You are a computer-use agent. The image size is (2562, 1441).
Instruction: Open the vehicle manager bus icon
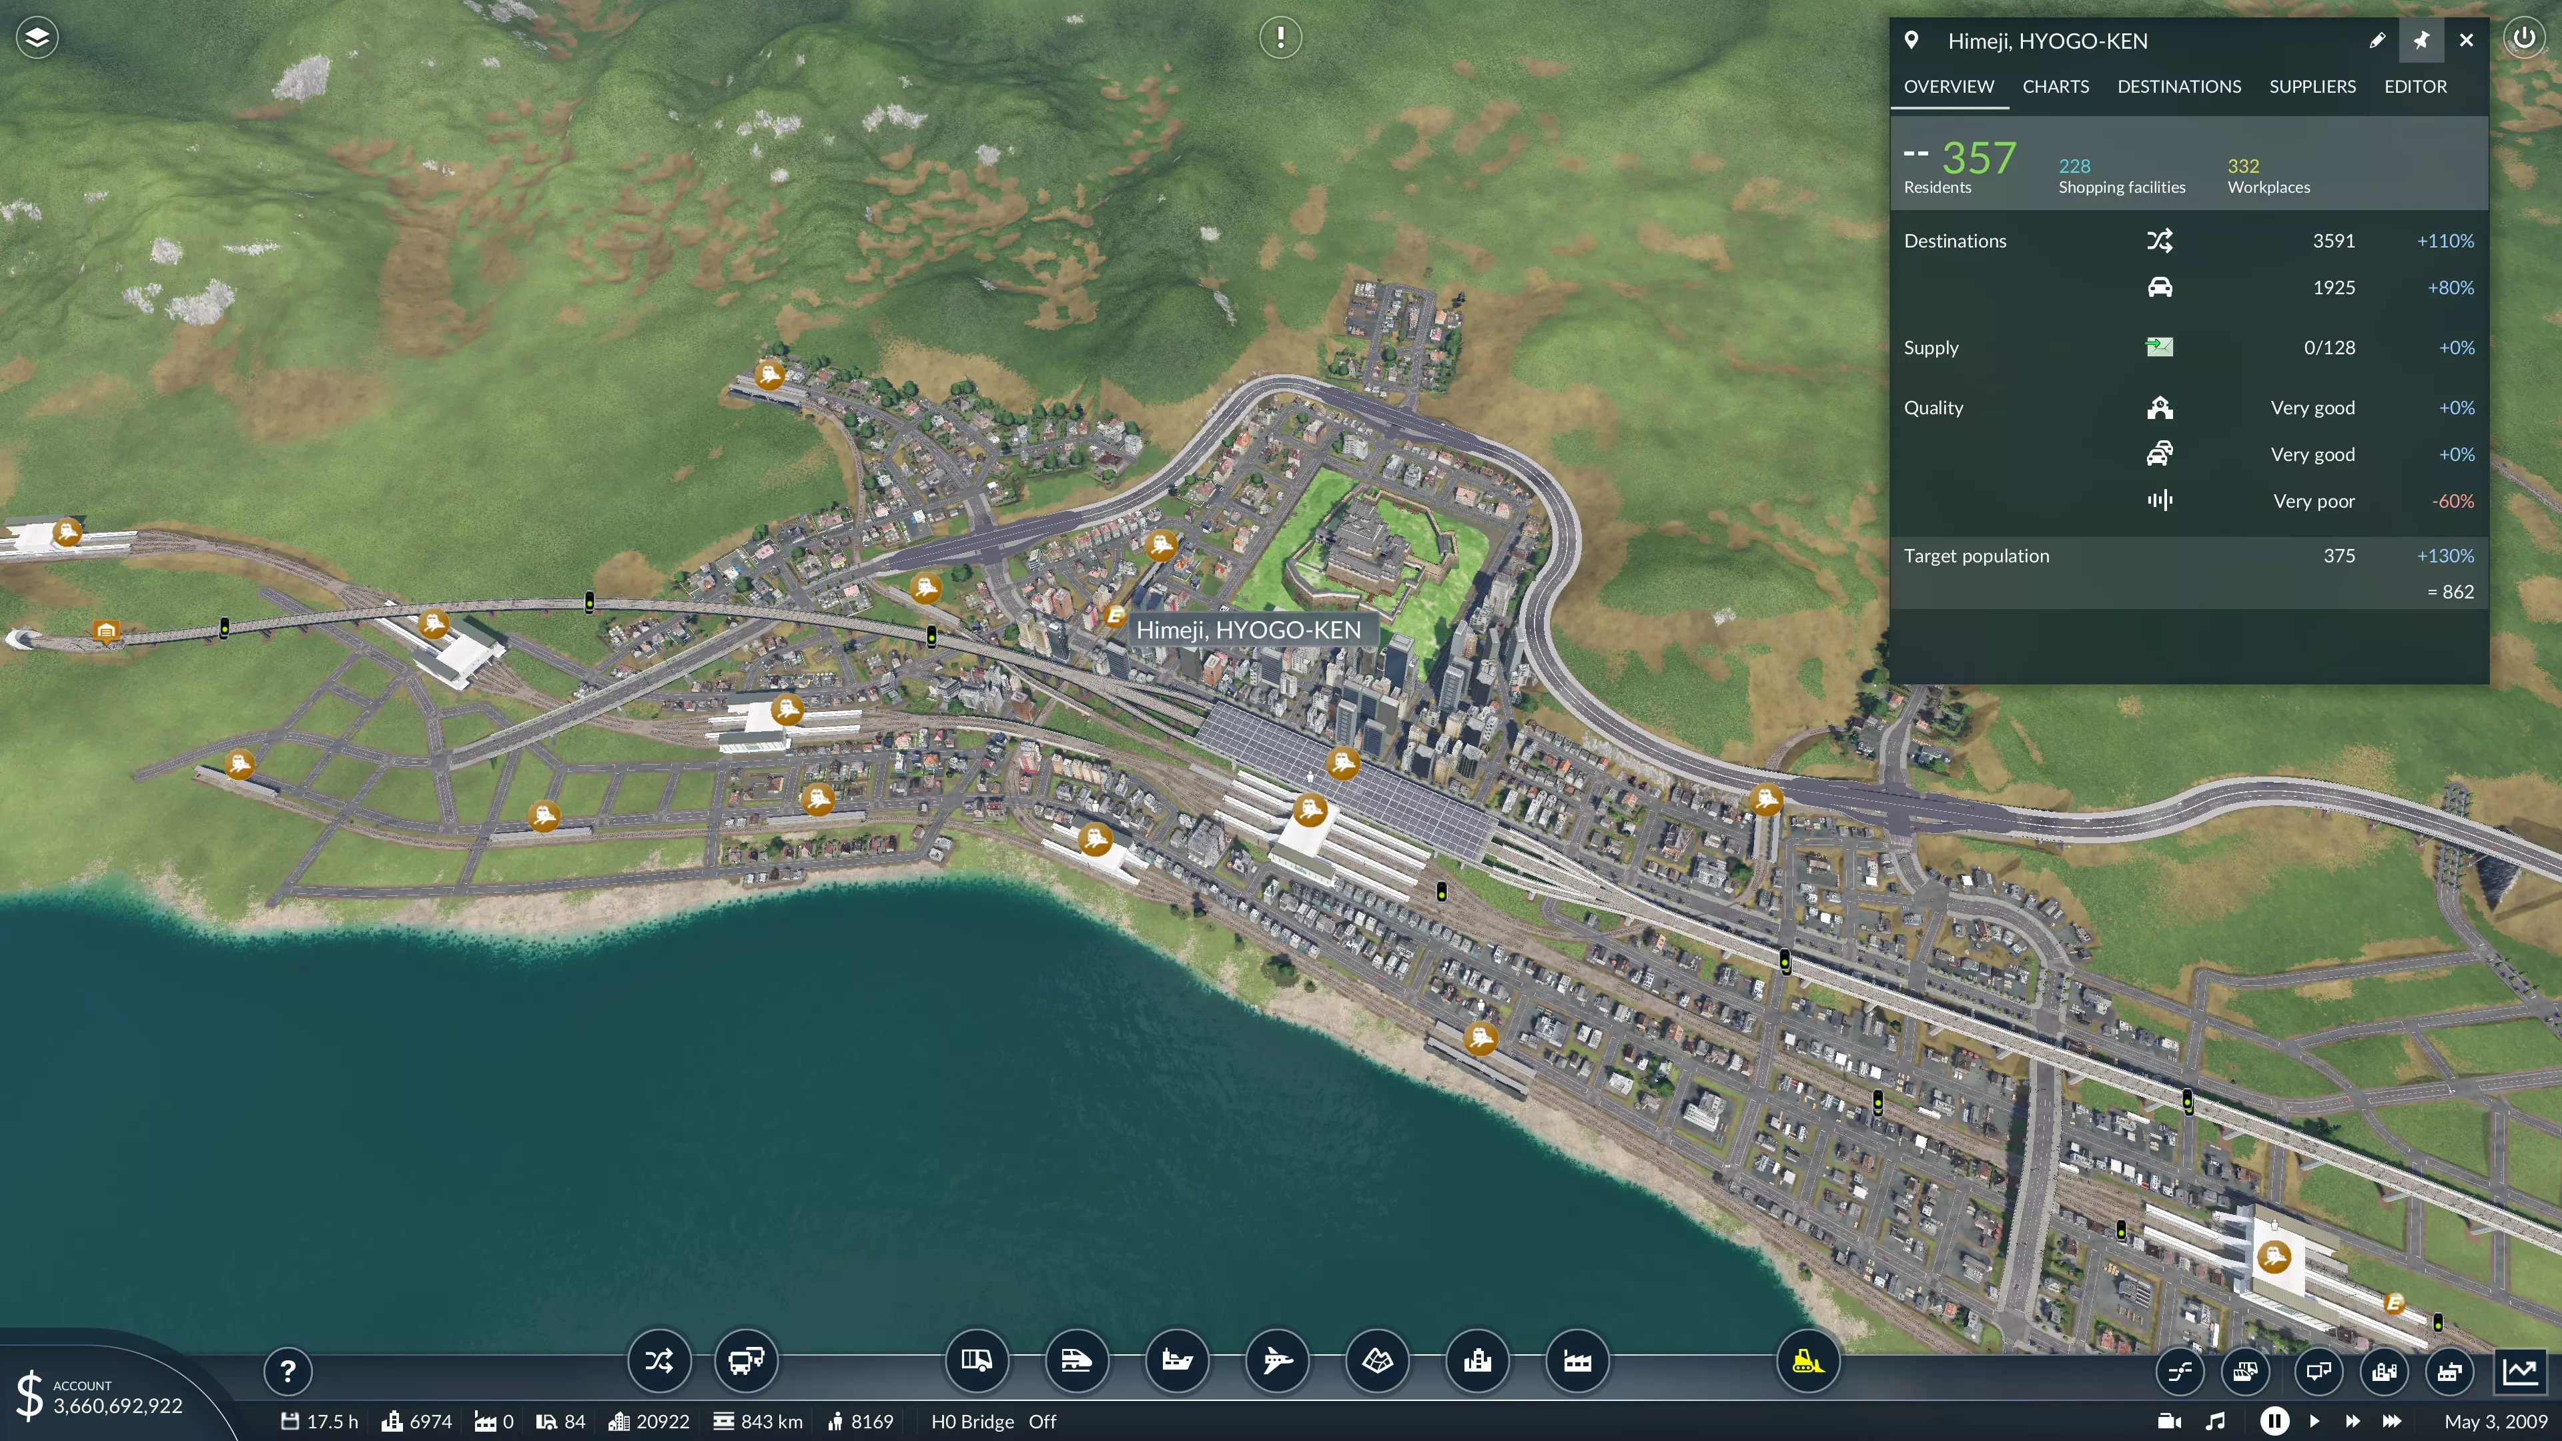(746, 1360)
